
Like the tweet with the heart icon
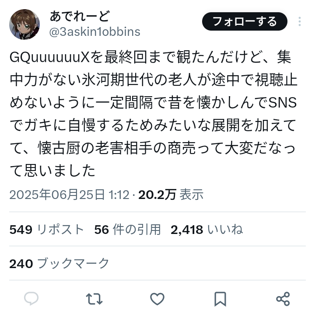click(x=157, y=299)
